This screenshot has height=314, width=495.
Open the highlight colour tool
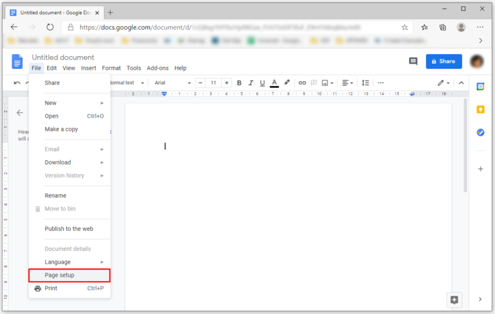point(287,82)
